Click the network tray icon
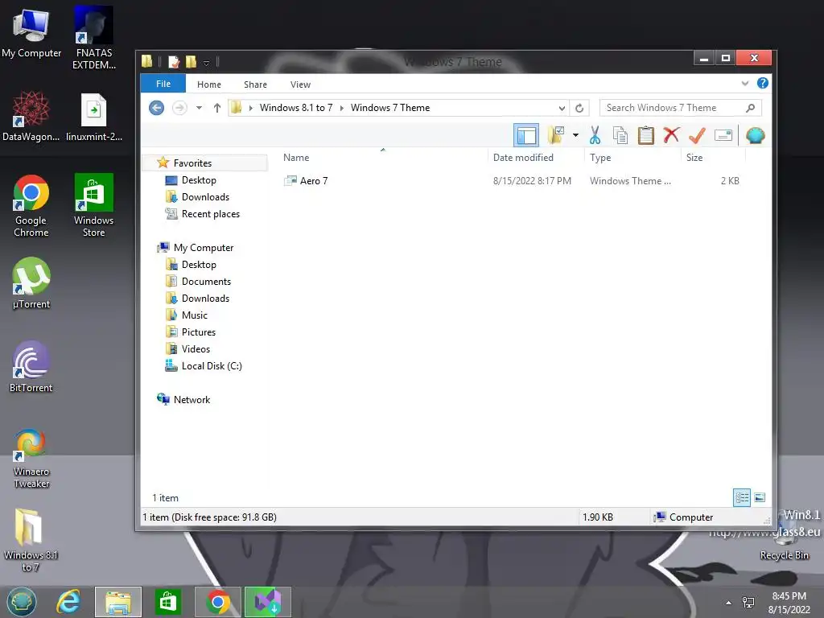This screenshot has height=618, width=824. 748,602
